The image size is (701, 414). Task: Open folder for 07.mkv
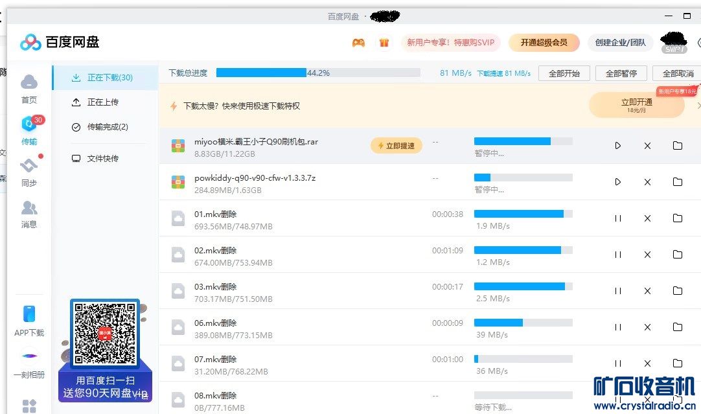point(678,363)
